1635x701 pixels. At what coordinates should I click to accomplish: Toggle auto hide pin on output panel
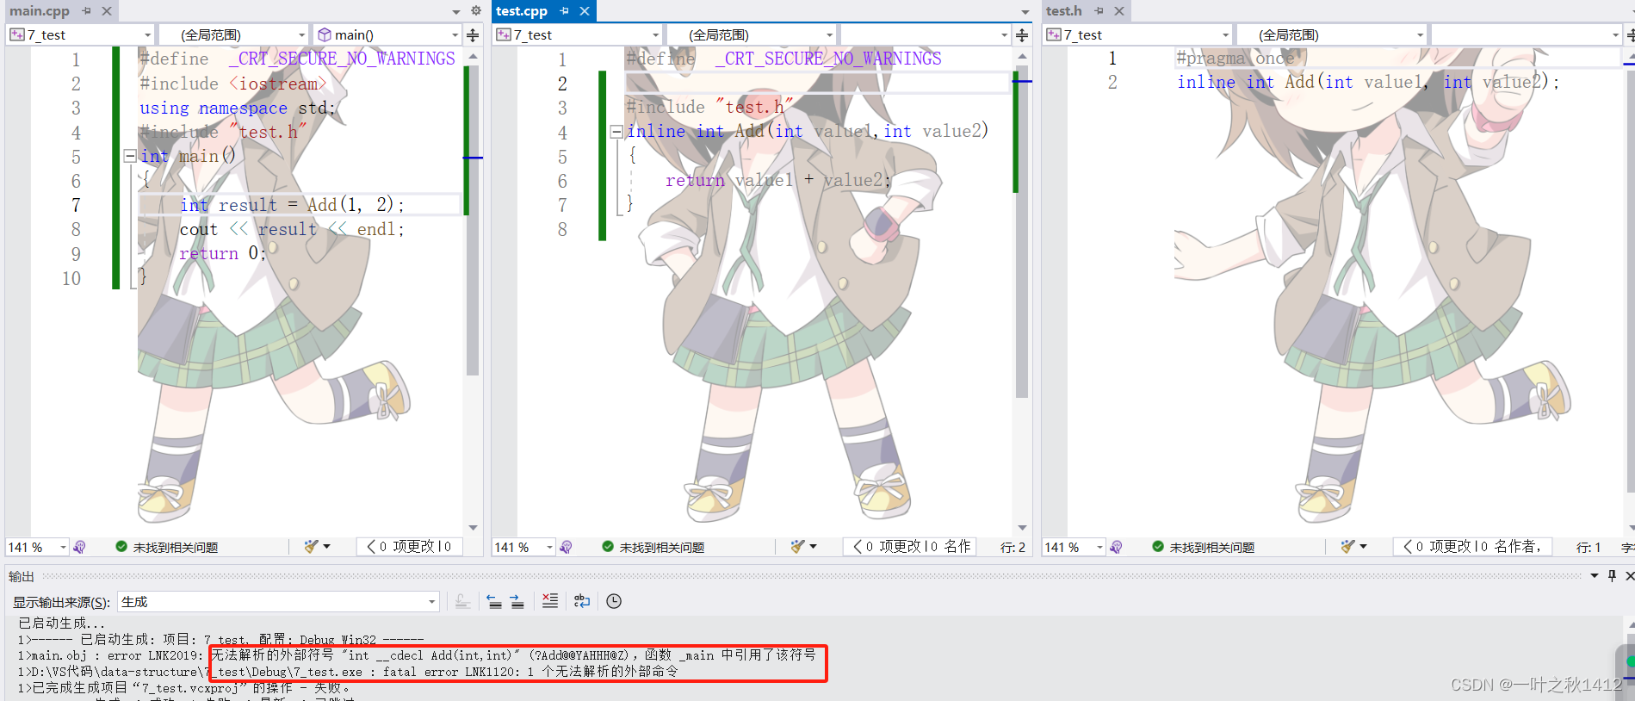1613,576
